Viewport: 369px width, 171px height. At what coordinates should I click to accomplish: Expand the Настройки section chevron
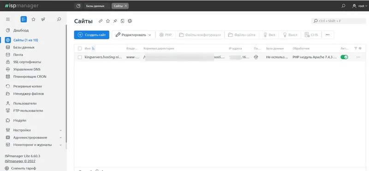[x=60, y=130]
